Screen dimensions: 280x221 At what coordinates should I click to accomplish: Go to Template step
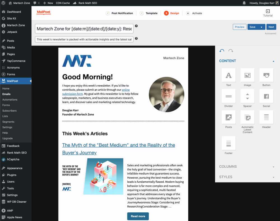coord(149,13)
